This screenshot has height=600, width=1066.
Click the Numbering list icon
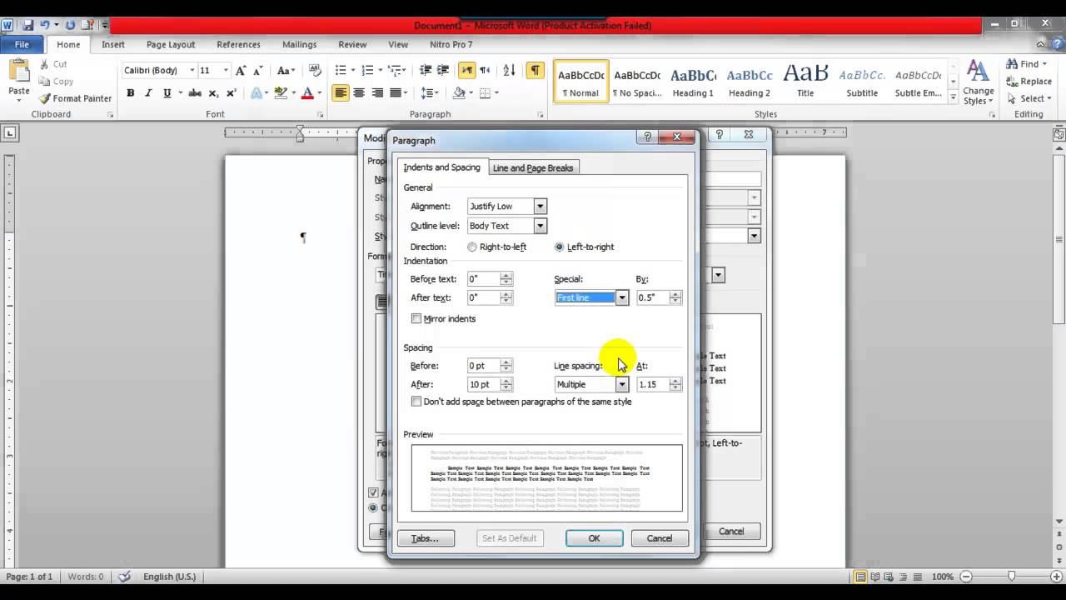click(368, 71)
